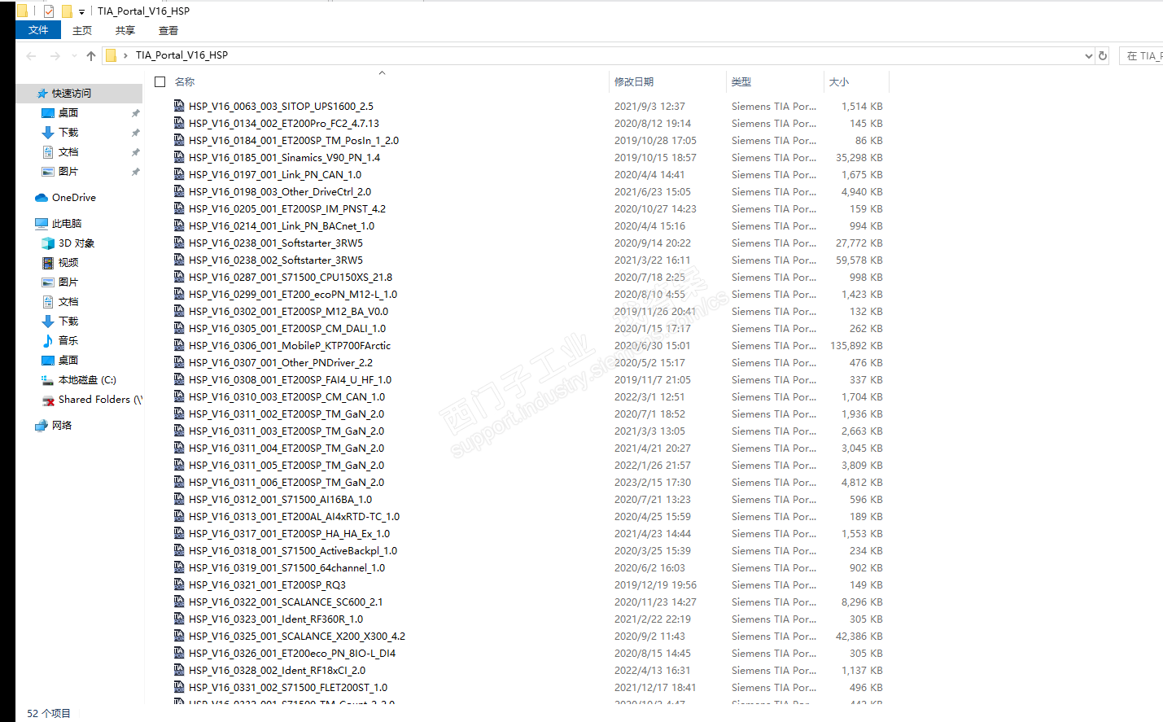Viewport: 1163px width, 722px height.
Task: Open Shared Folders in the navigation pane
Action: coord(100,400)
